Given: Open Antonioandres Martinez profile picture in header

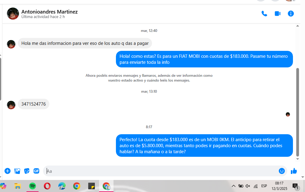Looking at the screenshot, I should (13, 14).
